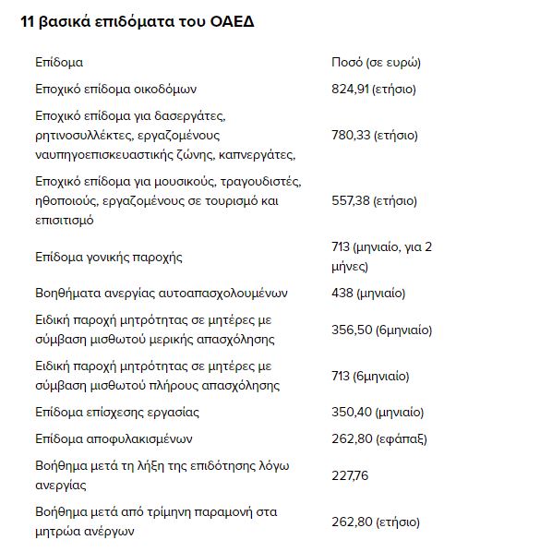The image size is (552, 552).
Task: Click the amount '227,76'
Action: click(x=350, y=475)
